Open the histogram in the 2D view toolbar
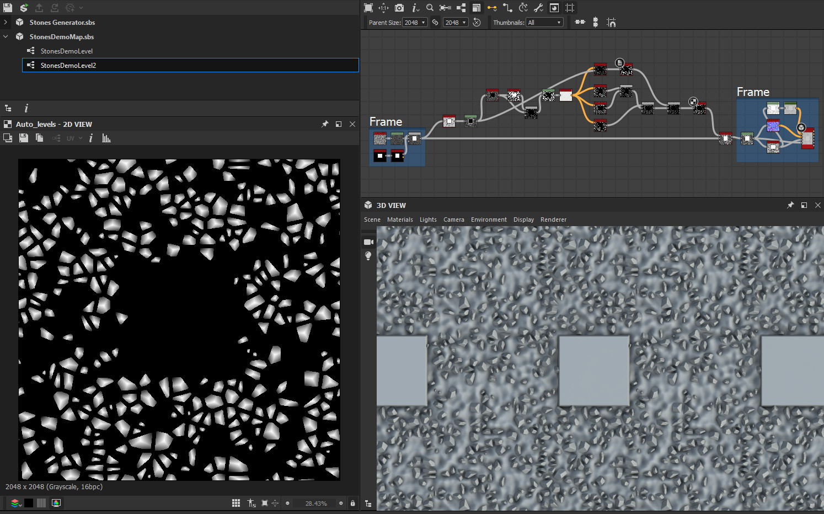The width and height of the screenshot is (824, 514). 106,138
